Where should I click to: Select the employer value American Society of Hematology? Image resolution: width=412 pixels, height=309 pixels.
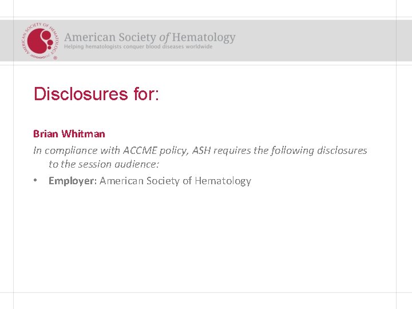tap(175, 181)
